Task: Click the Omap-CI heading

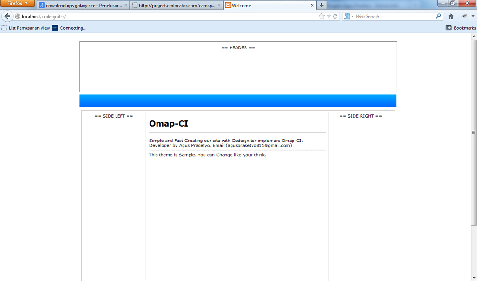Action: [169, 124]
